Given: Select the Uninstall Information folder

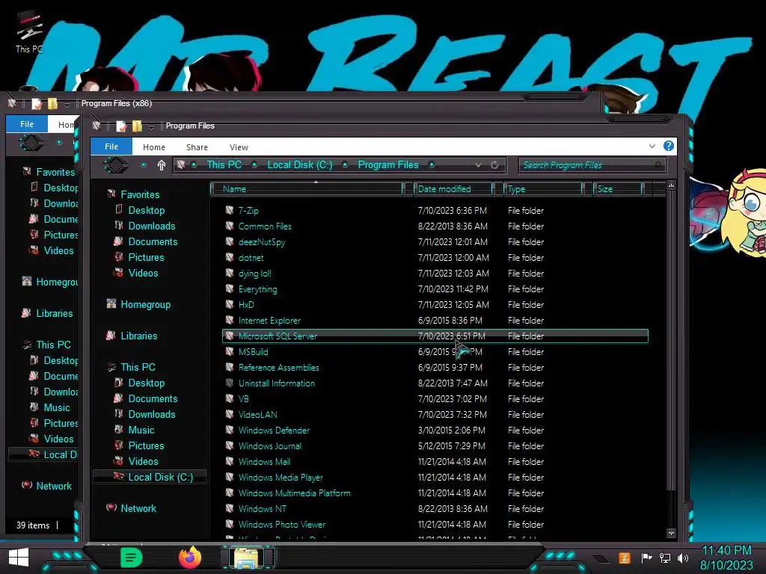Looking at the screenshot, I should (x=277, y=383).
